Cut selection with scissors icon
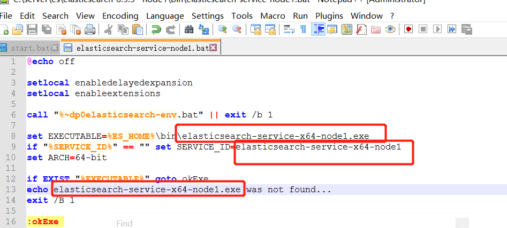The width and height of the screenshot is (507, 228). pos(108,30)
